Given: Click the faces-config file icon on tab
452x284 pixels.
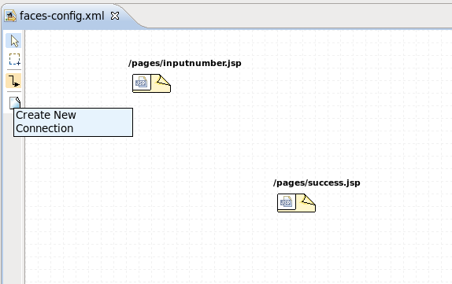Looking at the screenshot, I should [10, 16].
